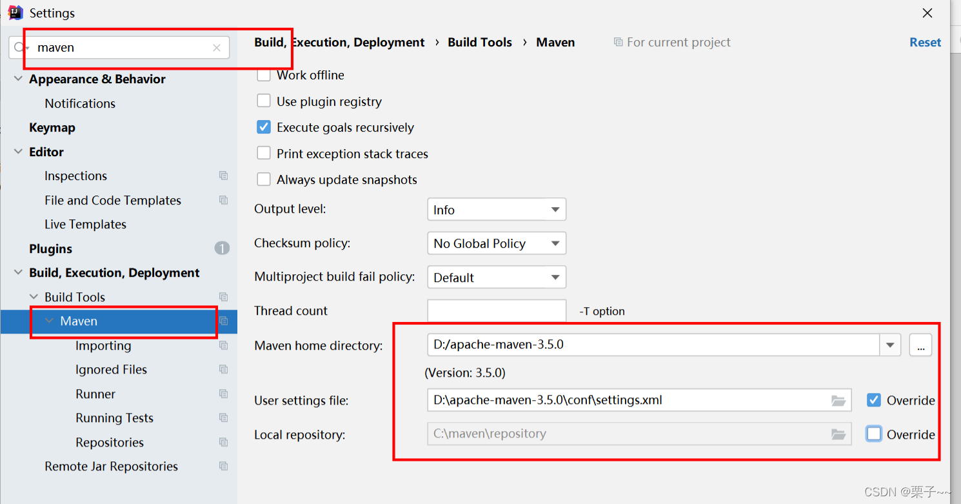Click project-level icon next to File and Code Templates
Image resolution: width=961 pixels, height=504 pixels.
[x=223, y=200]
